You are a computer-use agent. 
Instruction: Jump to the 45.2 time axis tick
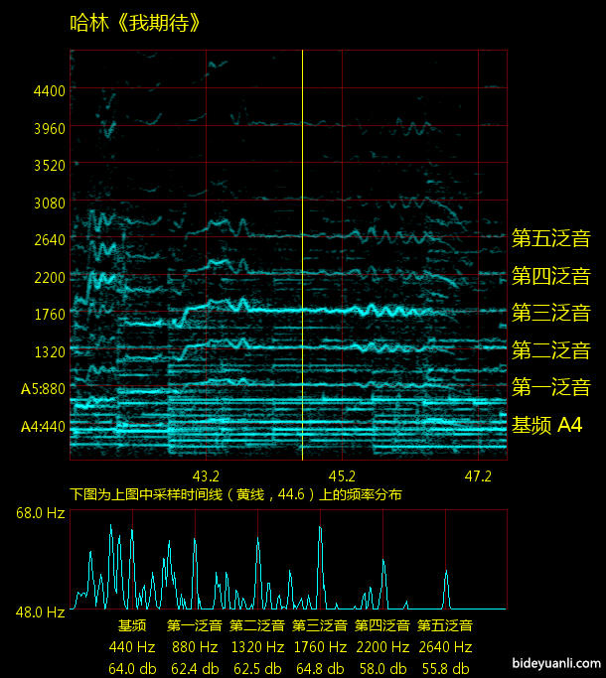[x=342, y=475]
